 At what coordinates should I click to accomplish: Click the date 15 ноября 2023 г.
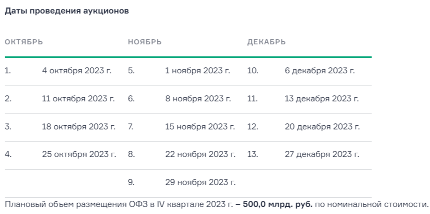200,127
